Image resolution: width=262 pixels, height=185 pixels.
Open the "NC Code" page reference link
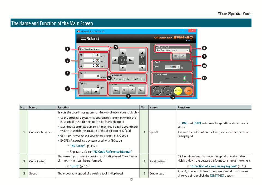coord(78,146)
